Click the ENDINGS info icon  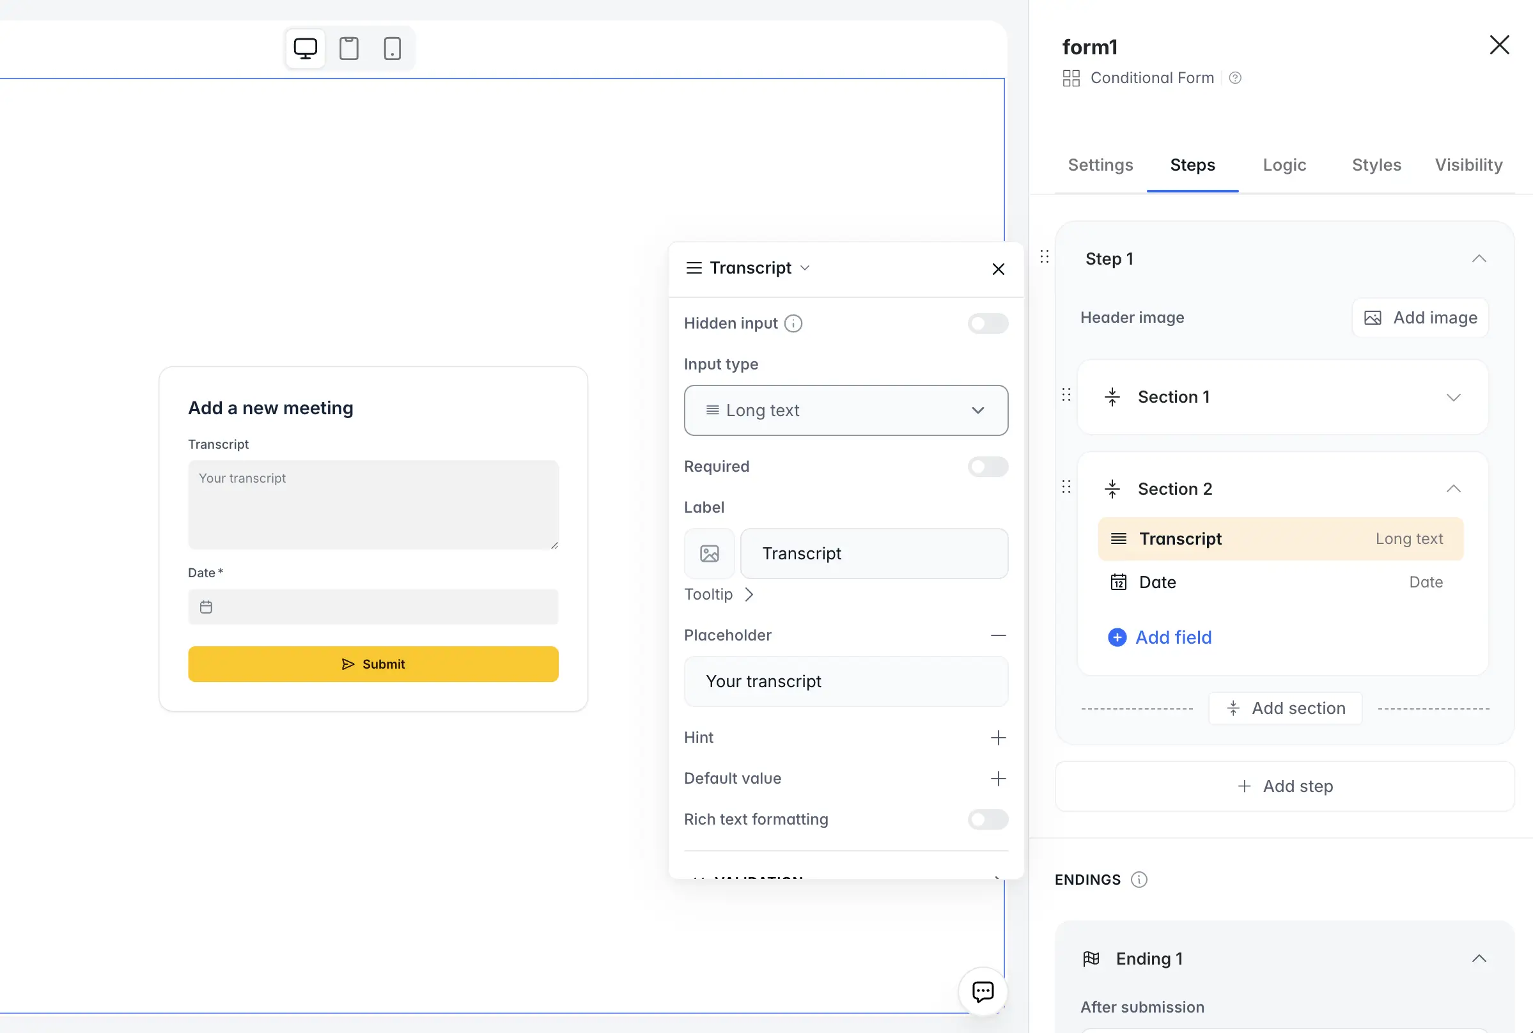tap(1139, 880)
